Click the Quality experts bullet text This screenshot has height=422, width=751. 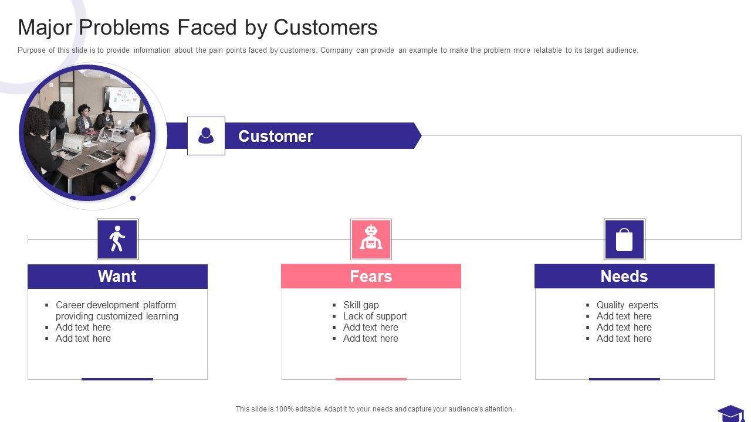coord(627,305)
